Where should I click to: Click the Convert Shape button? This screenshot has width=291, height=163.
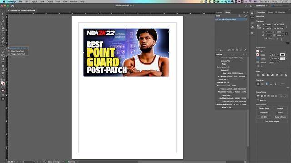click(x=264, y=108)
